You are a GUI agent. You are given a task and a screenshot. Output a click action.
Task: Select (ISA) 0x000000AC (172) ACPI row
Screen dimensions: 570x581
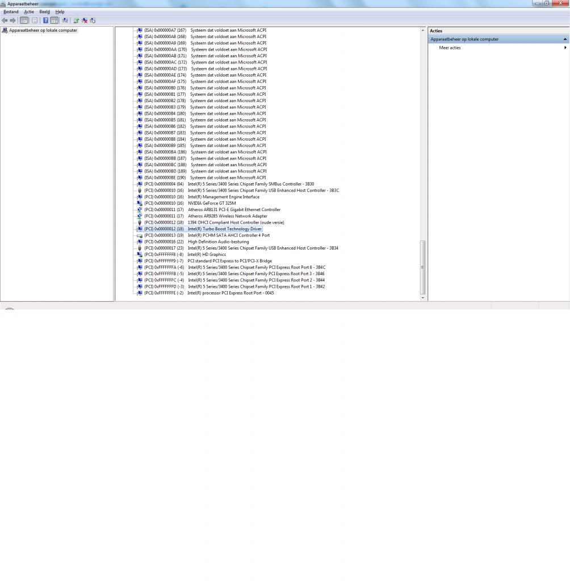coord(206,62)
